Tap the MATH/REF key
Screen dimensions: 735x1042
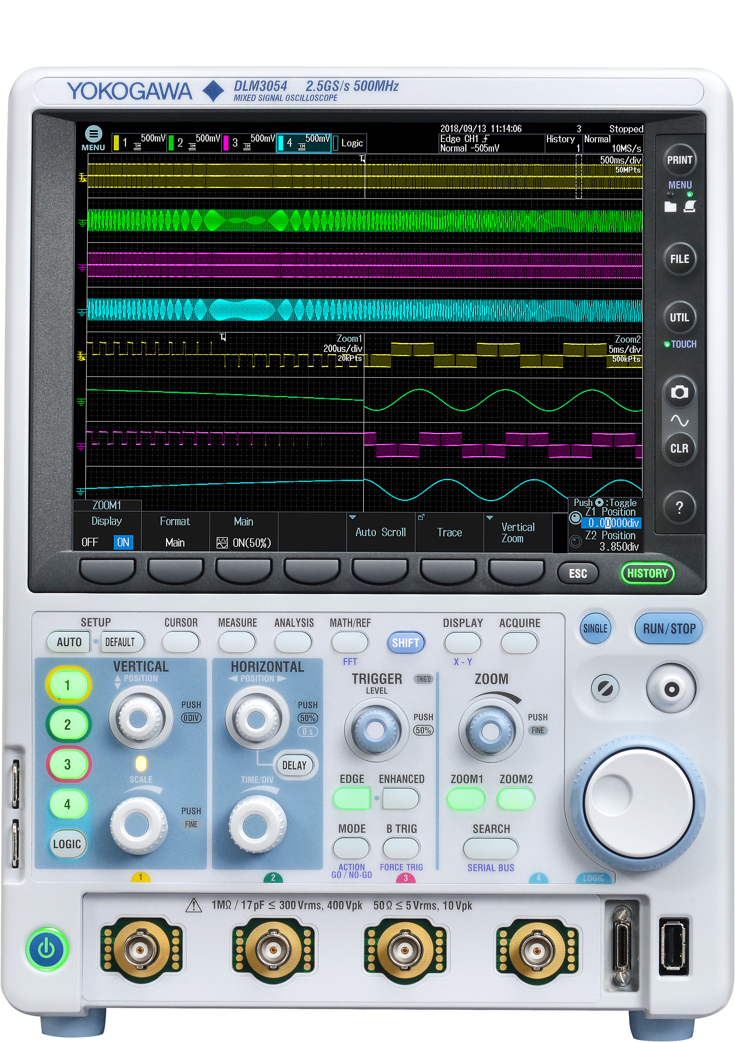(350, 643)
